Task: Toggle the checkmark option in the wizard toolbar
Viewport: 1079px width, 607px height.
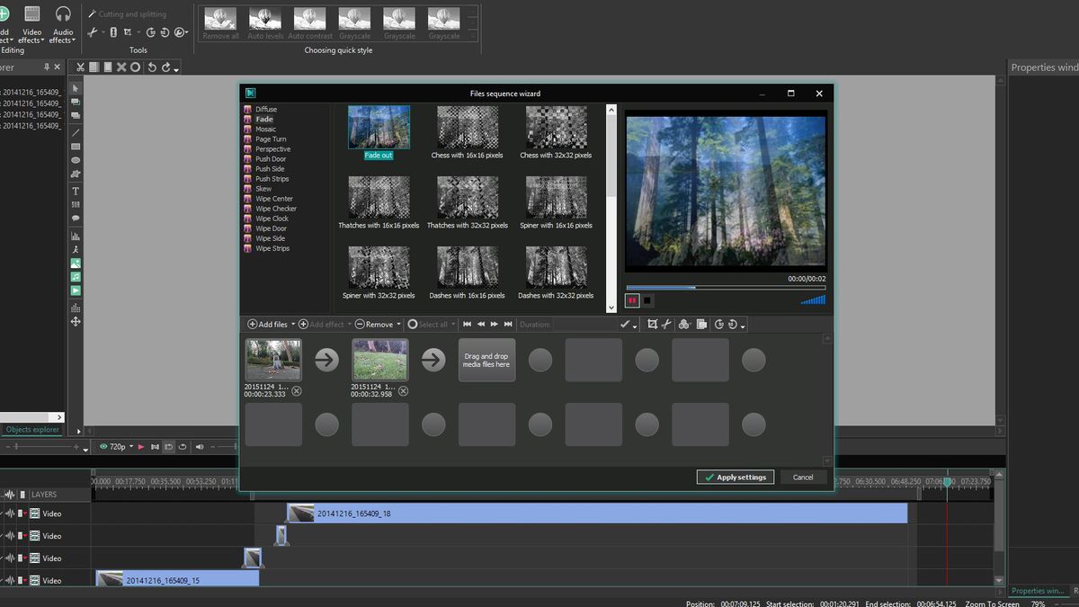Action: [x=624, y=324]
